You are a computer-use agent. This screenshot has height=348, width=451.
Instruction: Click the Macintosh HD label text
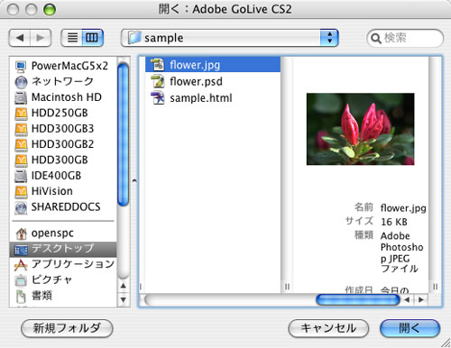coord(67,97)
